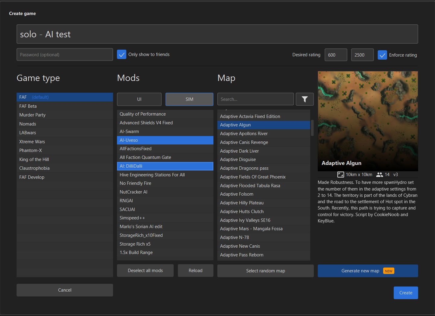Pick LABwars game type
Screen dimensions: 435x316
click(x=65, y=132)
